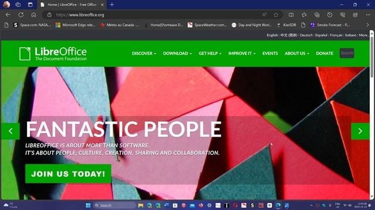
Task: Open browsing History
Action: pos(329,15)
